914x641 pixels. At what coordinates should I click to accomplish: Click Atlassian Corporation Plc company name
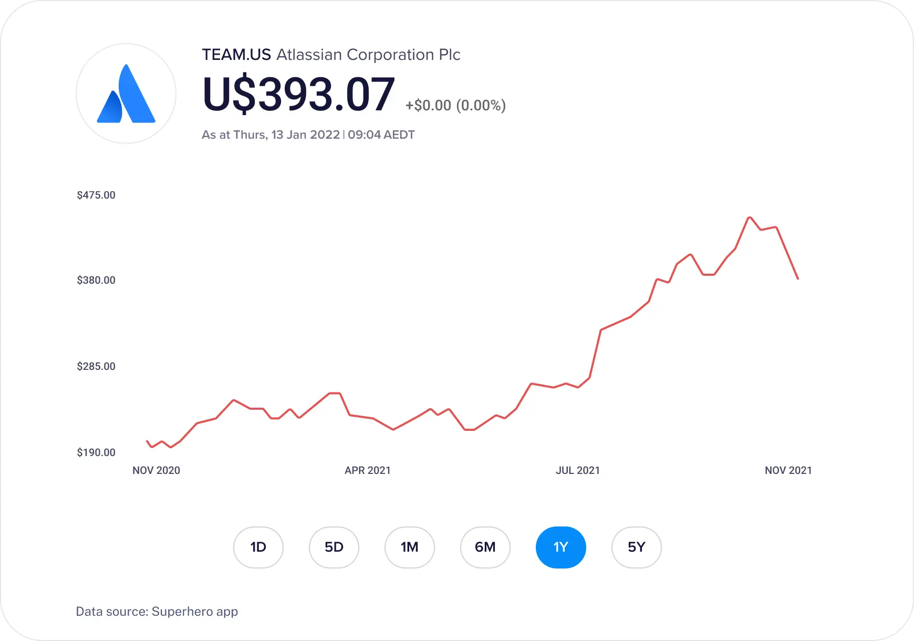[x=368, y=55]
